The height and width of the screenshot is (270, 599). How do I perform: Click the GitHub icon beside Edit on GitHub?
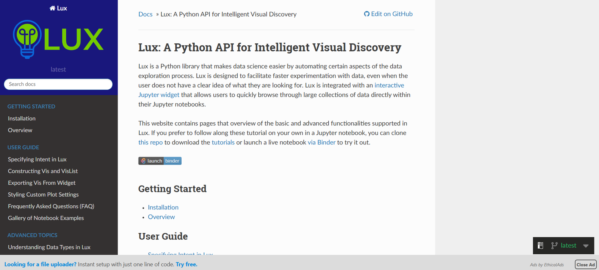(367, 14)
